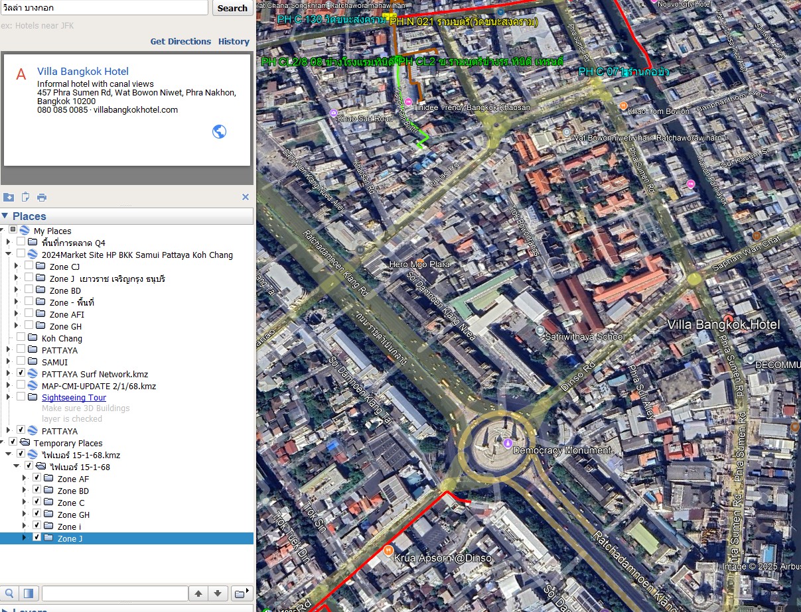Click the save to My Places folder icon
Image resolution: width=801 pixels, height=612 pixels.
point(9,197)
